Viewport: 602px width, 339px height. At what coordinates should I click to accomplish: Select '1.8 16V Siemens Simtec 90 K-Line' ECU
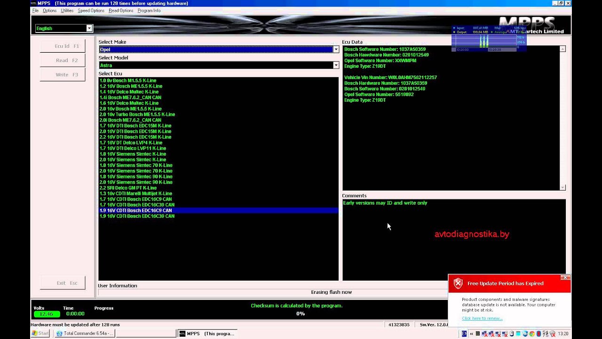(x=136, y=177)
